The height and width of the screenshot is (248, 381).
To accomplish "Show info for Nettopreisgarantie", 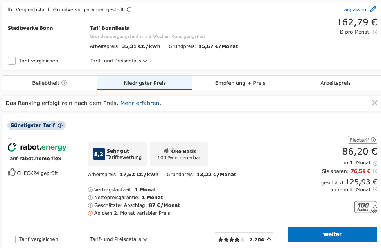I will coord(90,198).
